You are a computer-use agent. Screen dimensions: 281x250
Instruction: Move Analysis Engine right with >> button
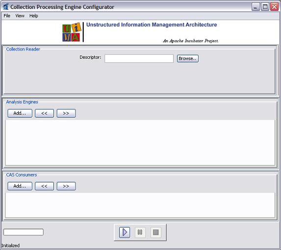66,113
